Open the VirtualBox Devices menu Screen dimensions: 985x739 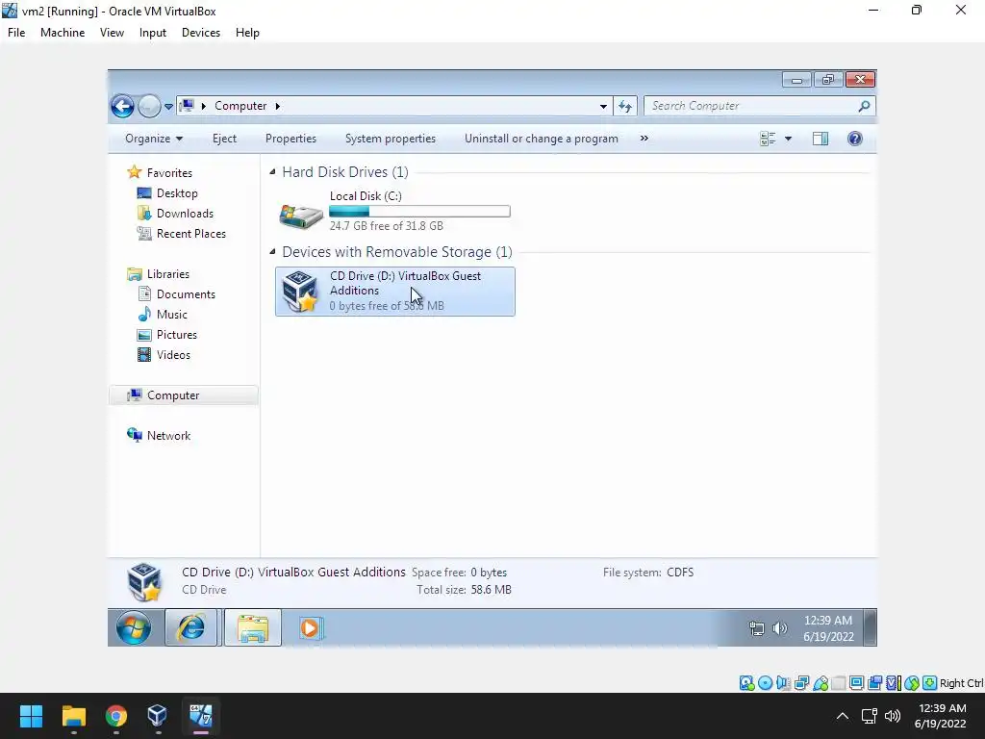[201, 33]
